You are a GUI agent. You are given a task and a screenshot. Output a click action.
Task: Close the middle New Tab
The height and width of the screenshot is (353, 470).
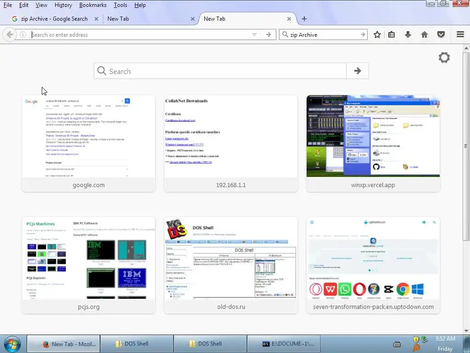click(x=193, y=18)
